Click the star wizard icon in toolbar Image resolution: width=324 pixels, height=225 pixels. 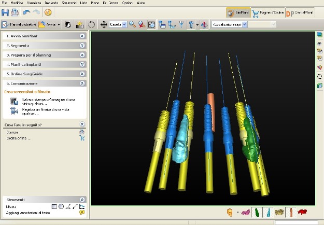79,24
